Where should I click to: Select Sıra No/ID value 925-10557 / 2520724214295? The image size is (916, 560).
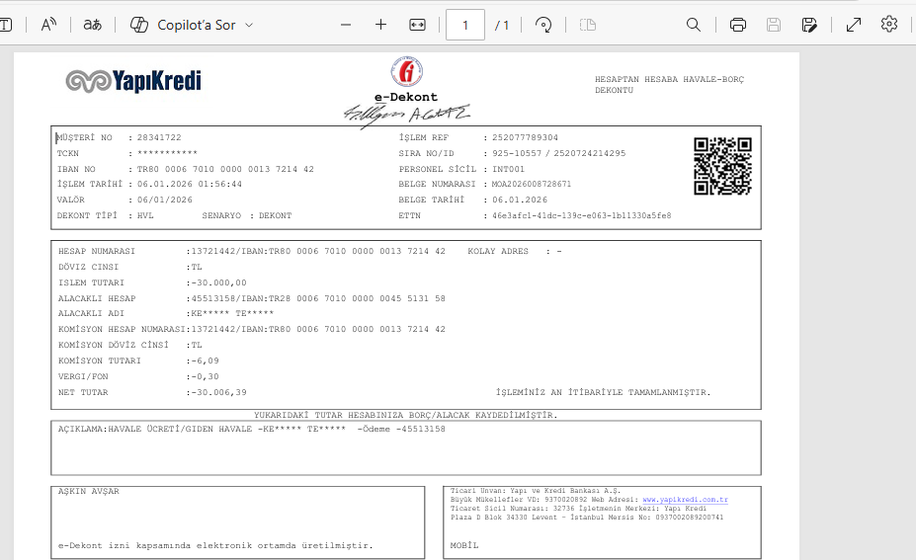pyautogui.click(x=558, y=153)
